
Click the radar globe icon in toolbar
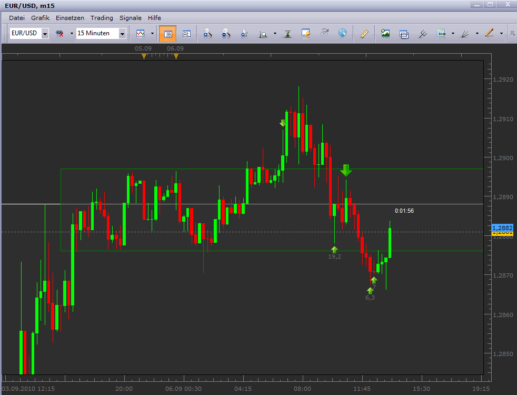pyautogui.click(x=343, y=34)
